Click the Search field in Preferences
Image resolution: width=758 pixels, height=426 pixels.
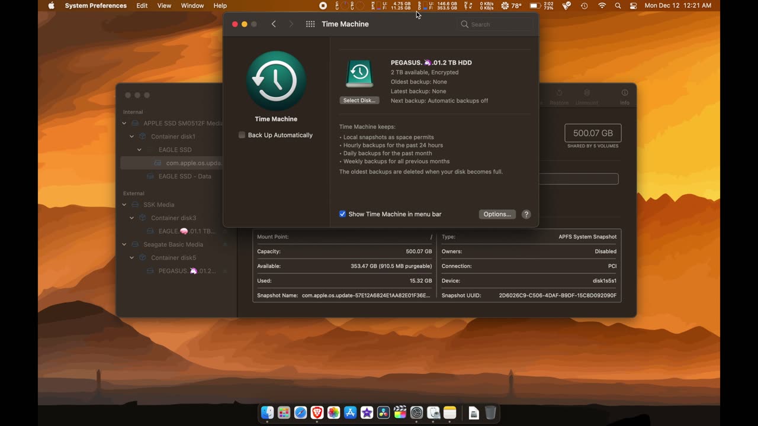495,24
